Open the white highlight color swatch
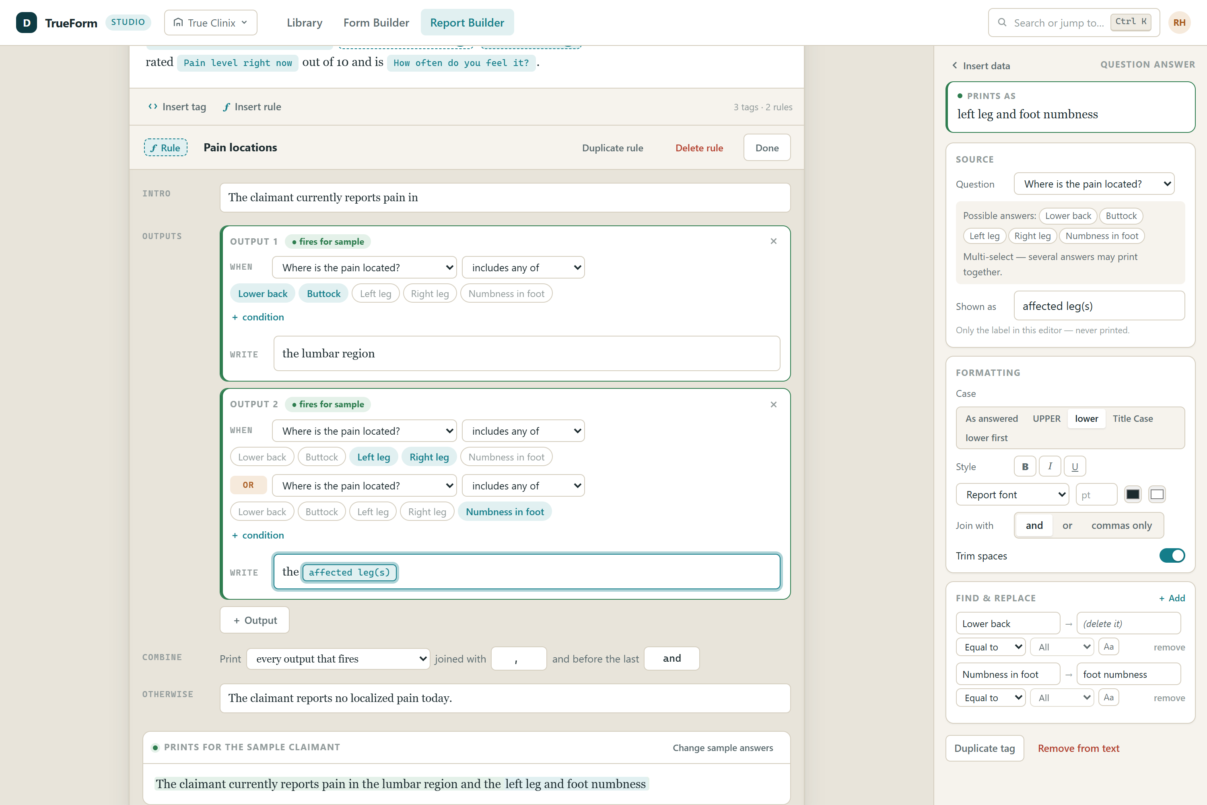The height and width of the screenshot is (805, 1207). 1157,494
